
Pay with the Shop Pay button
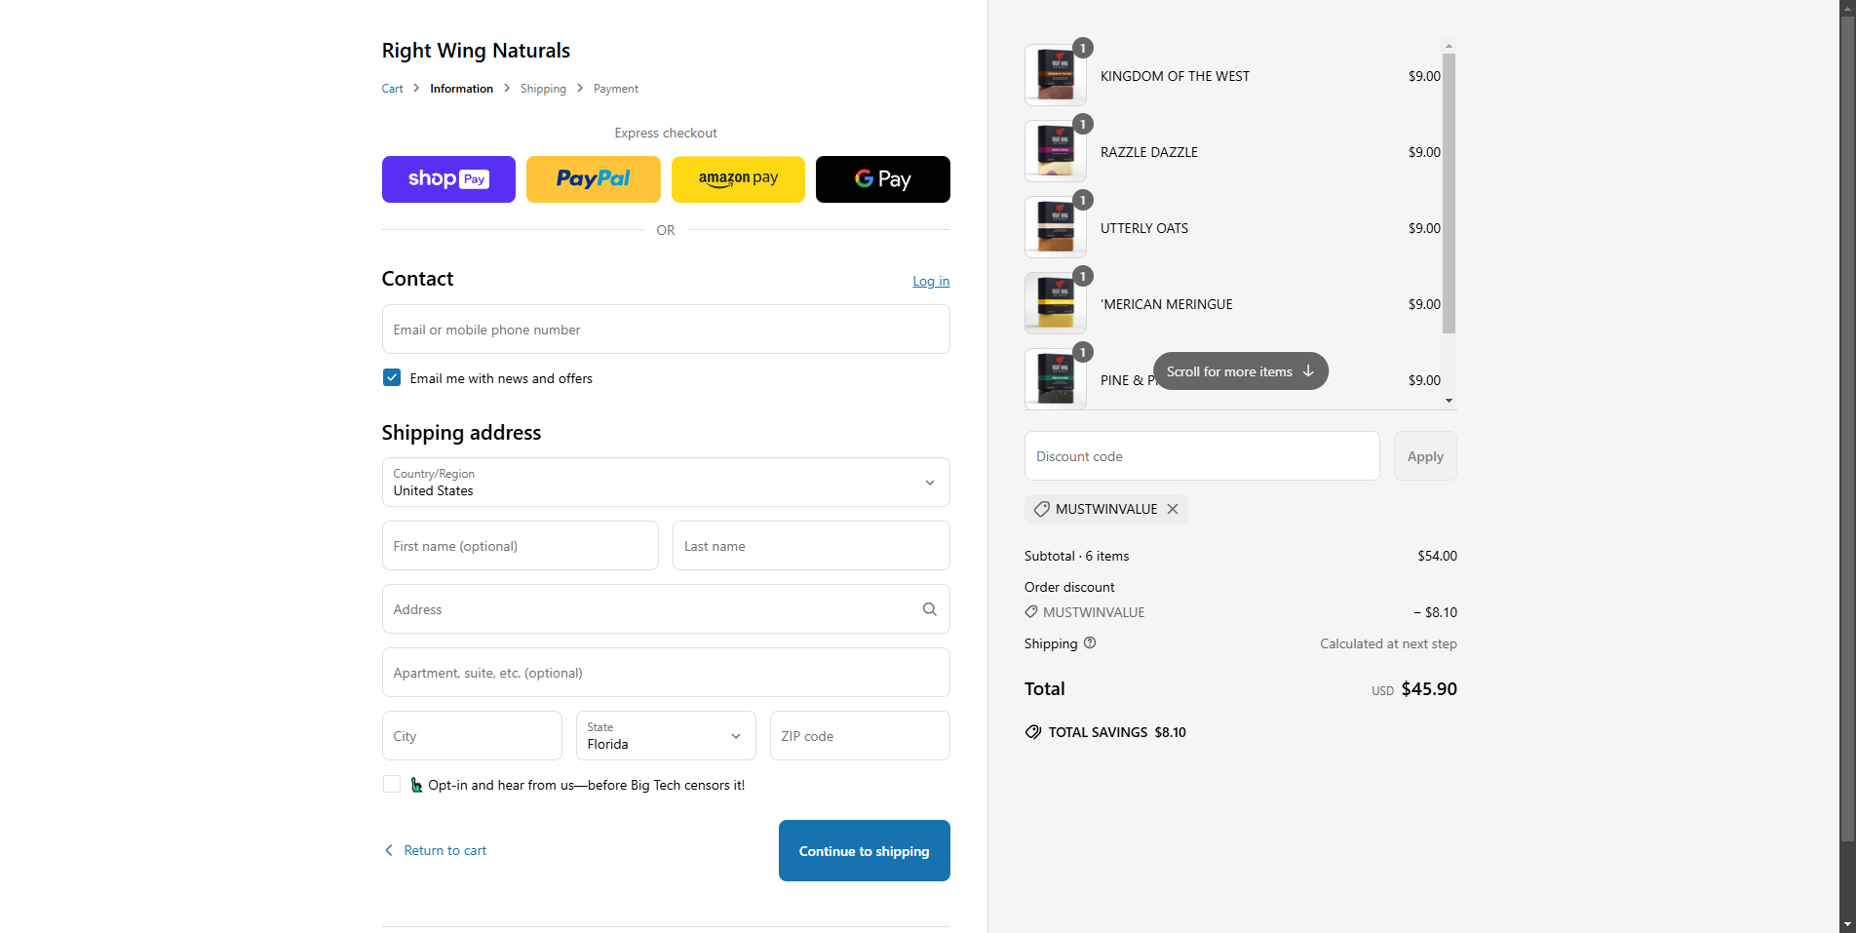pyautogui.click(x=448, y=179)
